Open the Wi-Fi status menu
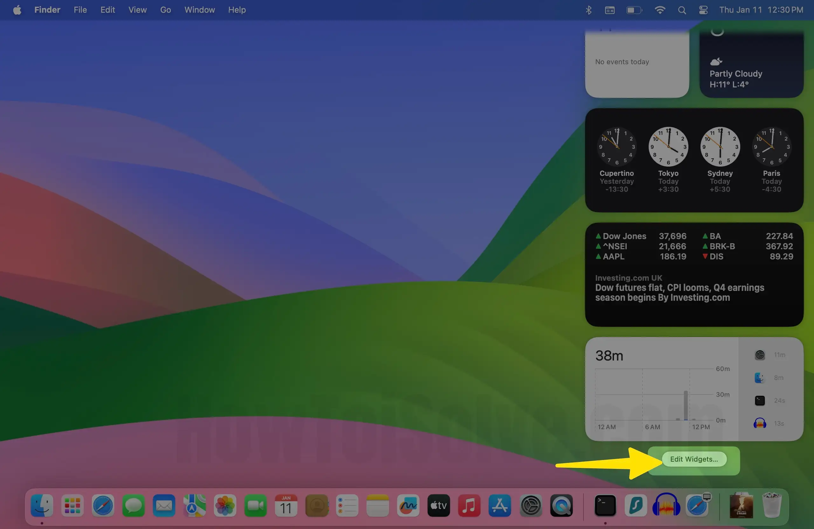This screenshot has width=814, height=529. click(660, 10)
